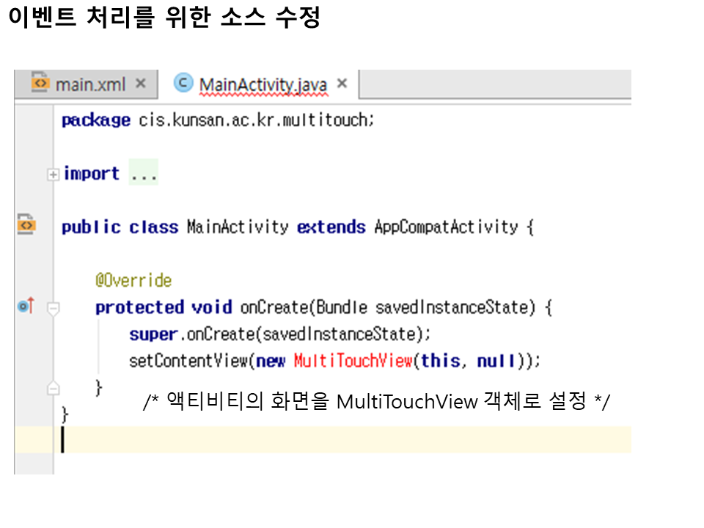
Task: Click the XML file icon on main.xml tab
Action: point(41,84)
